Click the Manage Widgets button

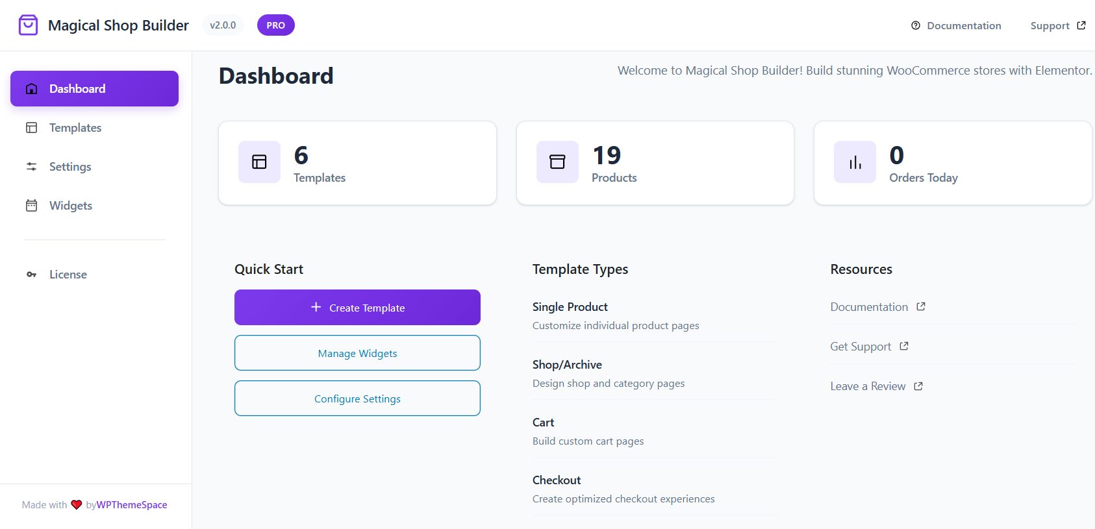[357, 353]
